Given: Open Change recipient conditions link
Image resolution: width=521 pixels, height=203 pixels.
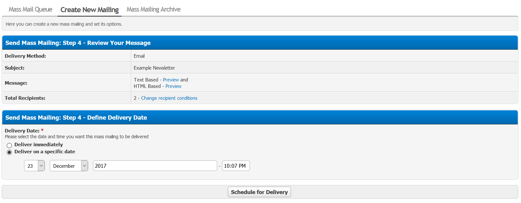Looking at the screenshot, I should coord(169,98).
